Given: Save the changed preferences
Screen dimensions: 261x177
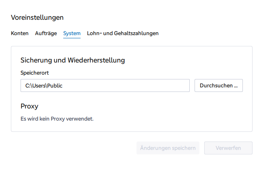Looking at the screenshot, I should pyautogui.click(x=168, y=148).
